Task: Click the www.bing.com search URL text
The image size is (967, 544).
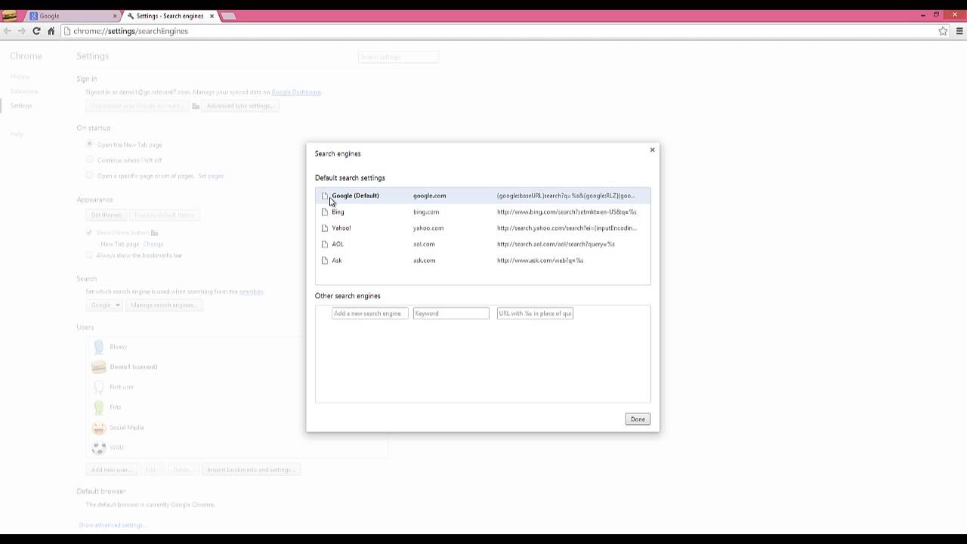Action: [567, 212]
